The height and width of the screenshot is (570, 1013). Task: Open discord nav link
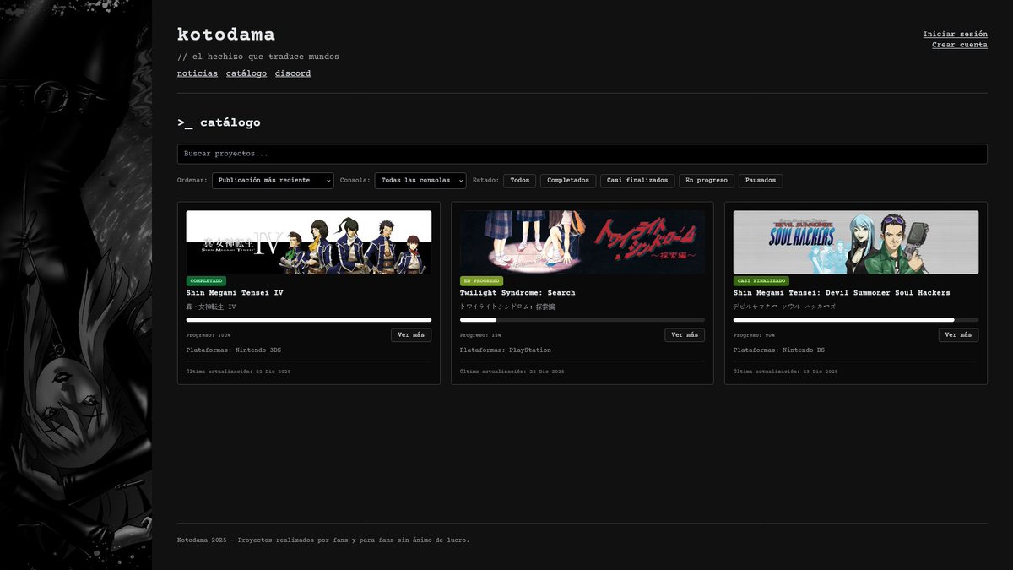click(x=293, y=73)
